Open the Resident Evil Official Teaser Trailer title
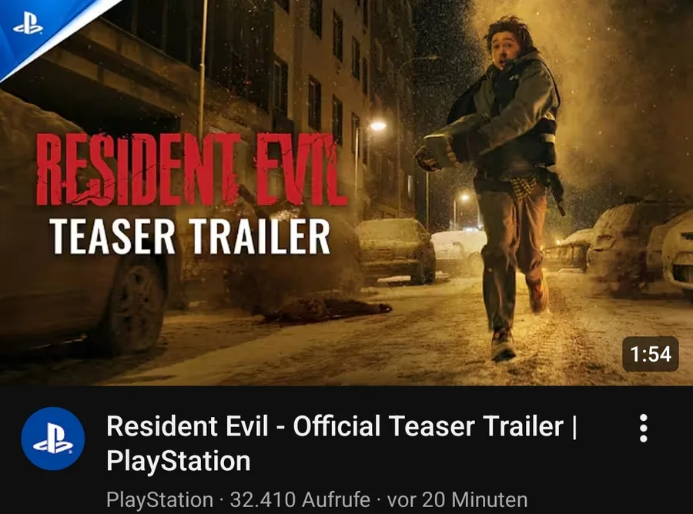The width and height of the screenshot is (693, 514). tap(342, 443)
